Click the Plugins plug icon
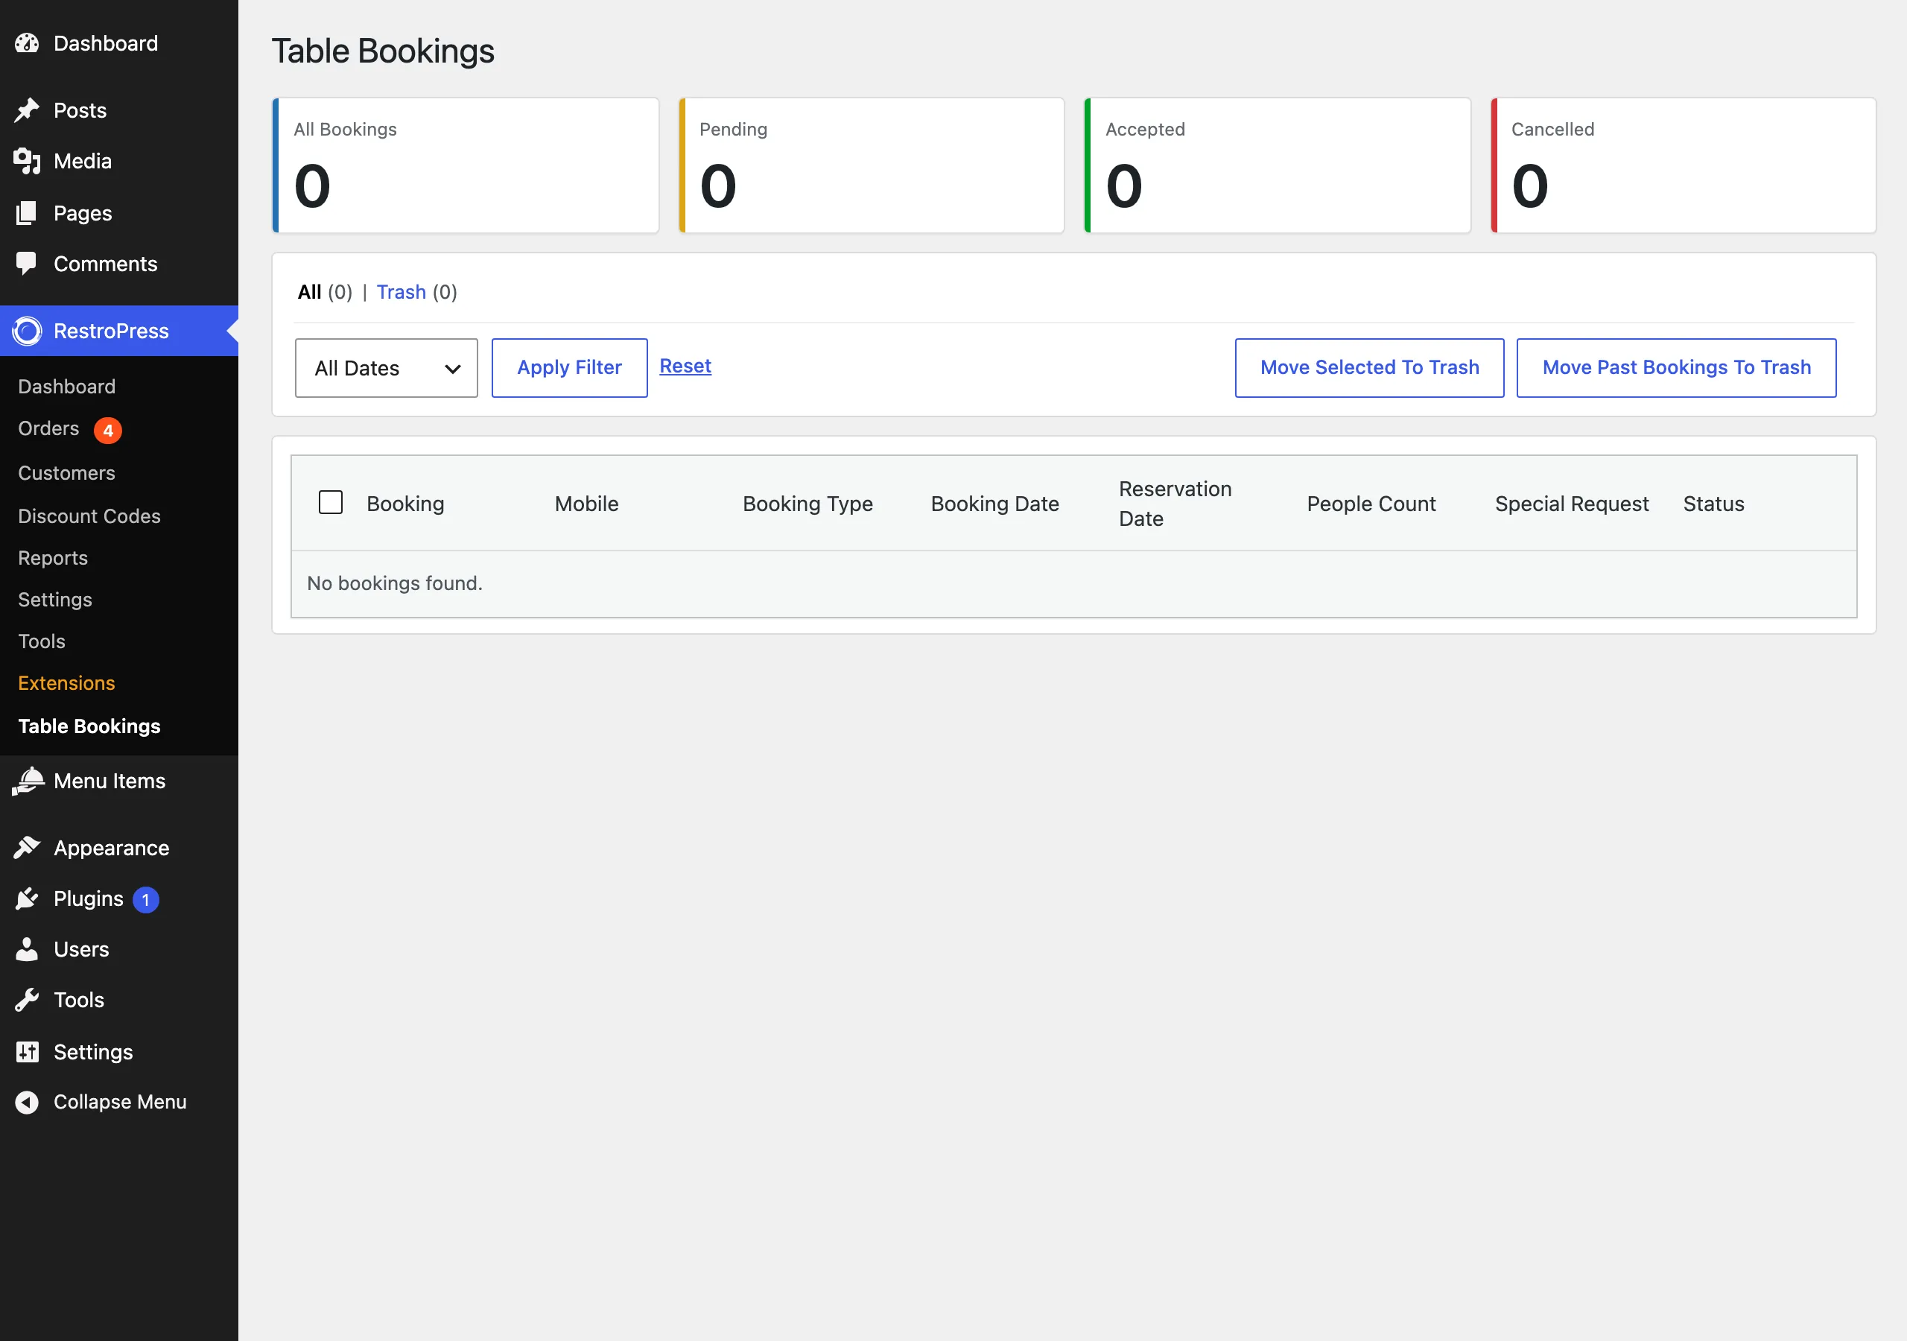This screenshot has height=1341, width=1907. point(27,899)
